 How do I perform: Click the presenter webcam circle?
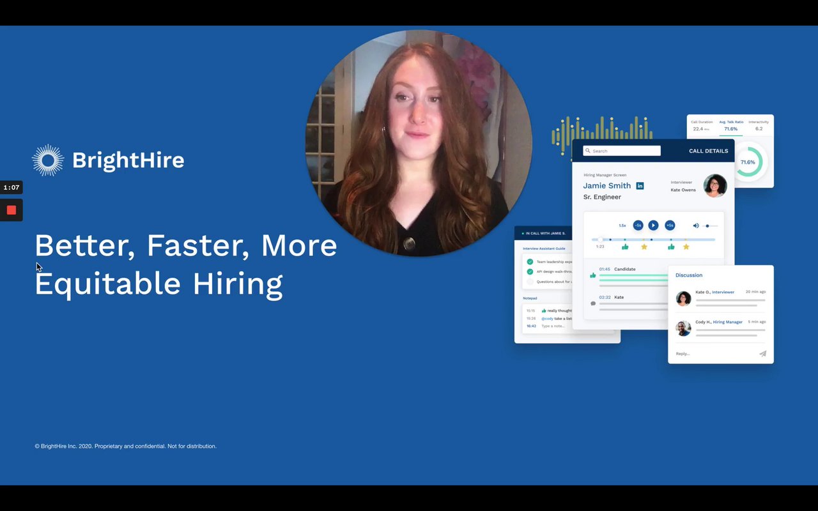point(419,144)
